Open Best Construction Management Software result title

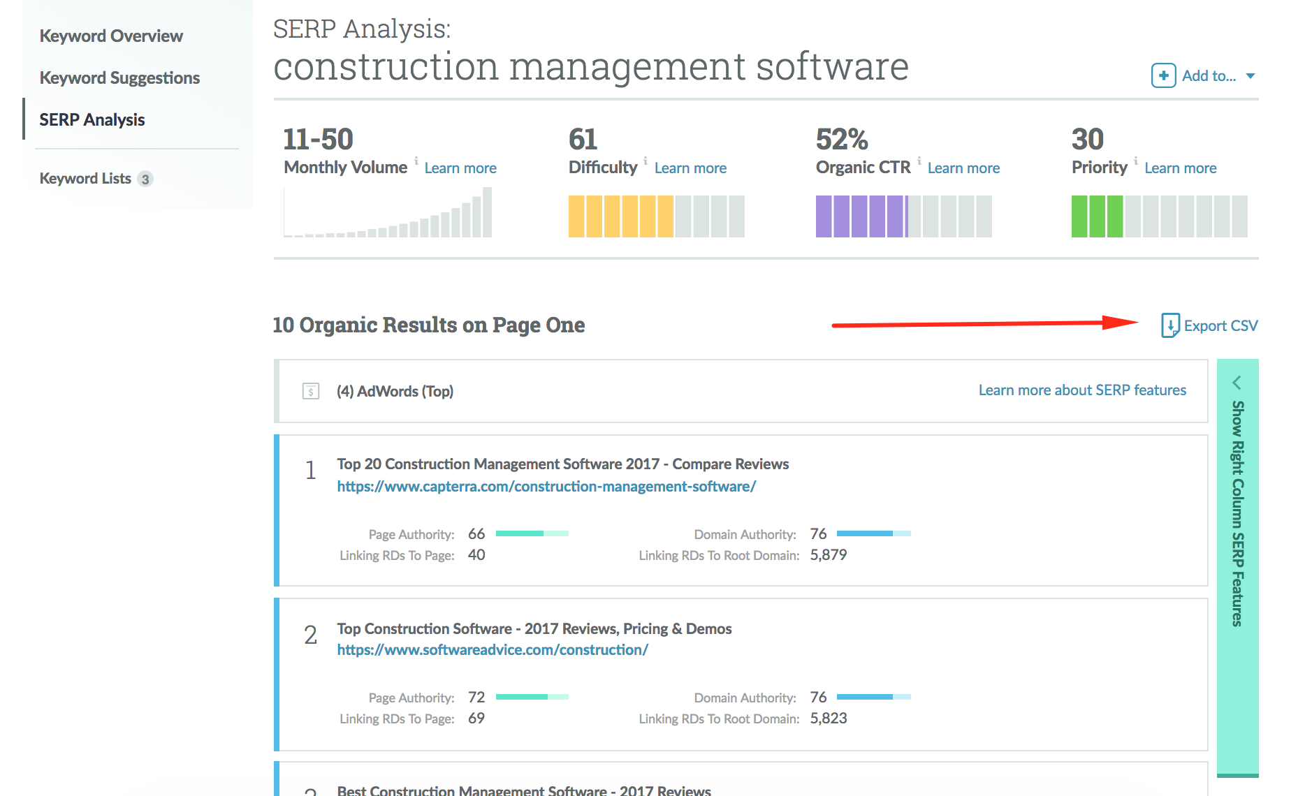click(x=524, y=790)
